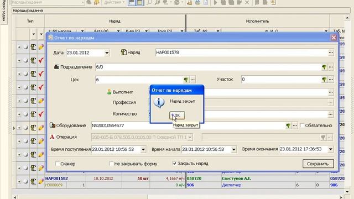Click the Участок field containing 0
Image resolution: width=354 pixels, height=199 pixels.
(x=282, y=80)
